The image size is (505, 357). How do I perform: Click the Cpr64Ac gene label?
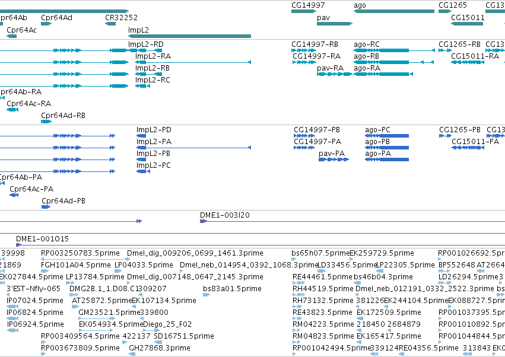pos(21,30)
